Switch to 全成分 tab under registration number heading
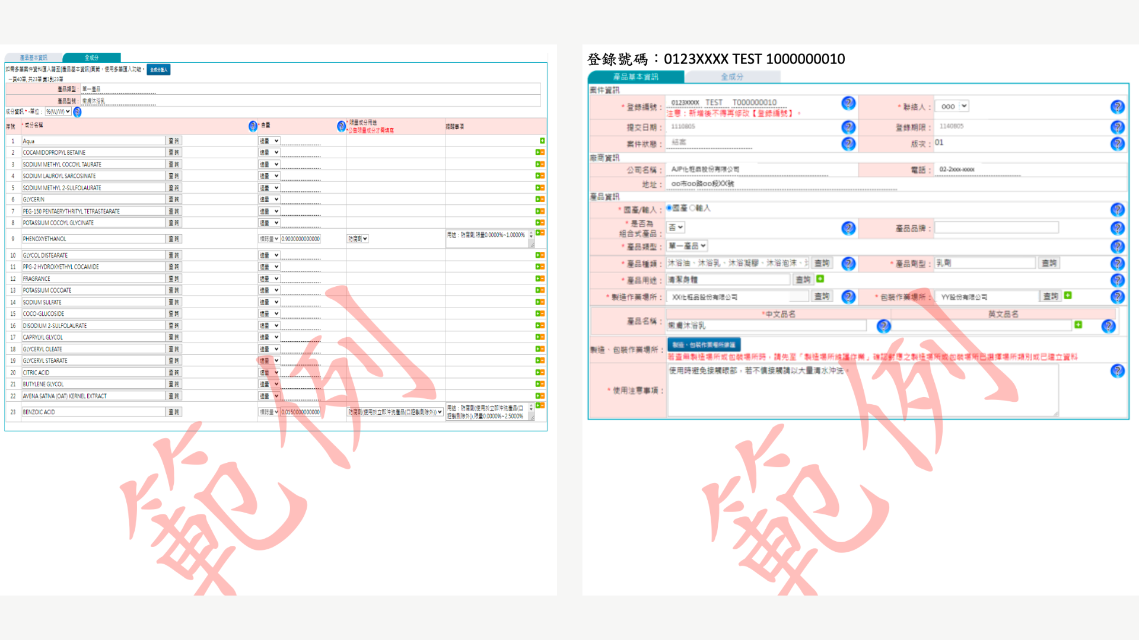The image size is (1139, 640). point(732,77)
